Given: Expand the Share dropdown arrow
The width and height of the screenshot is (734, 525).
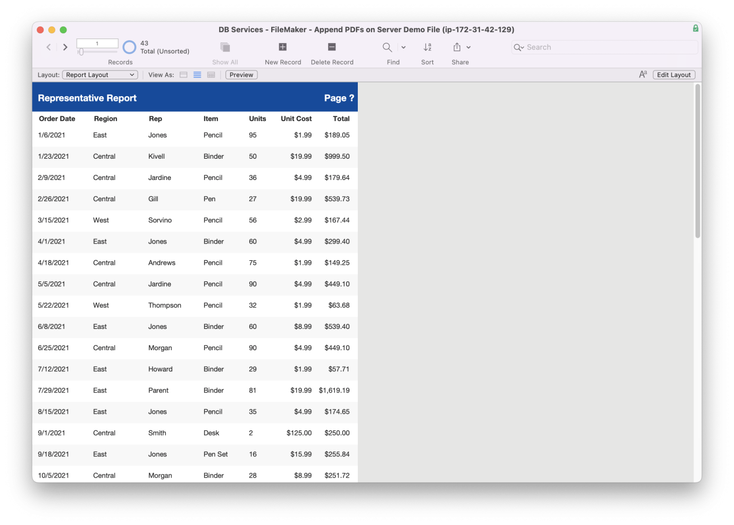Looking at the screenshot, I should tap(468, 47).
